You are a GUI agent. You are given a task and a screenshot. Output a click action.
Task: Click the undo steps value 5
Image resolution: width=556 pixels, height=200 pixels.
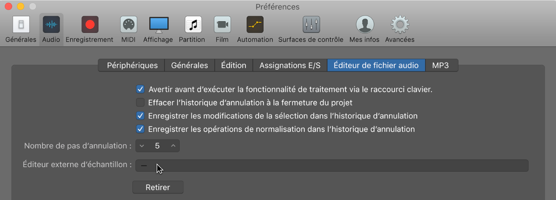point(157,146)
